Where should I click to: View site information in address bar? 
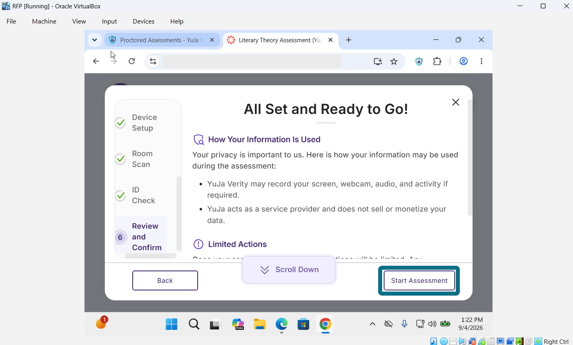point(153,61)
